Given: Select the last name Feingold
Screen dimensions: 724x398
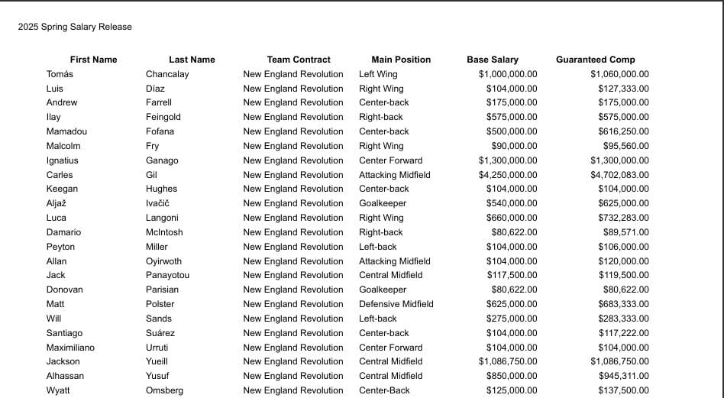Looking at the screenshot, I should (x=163, y=117).
